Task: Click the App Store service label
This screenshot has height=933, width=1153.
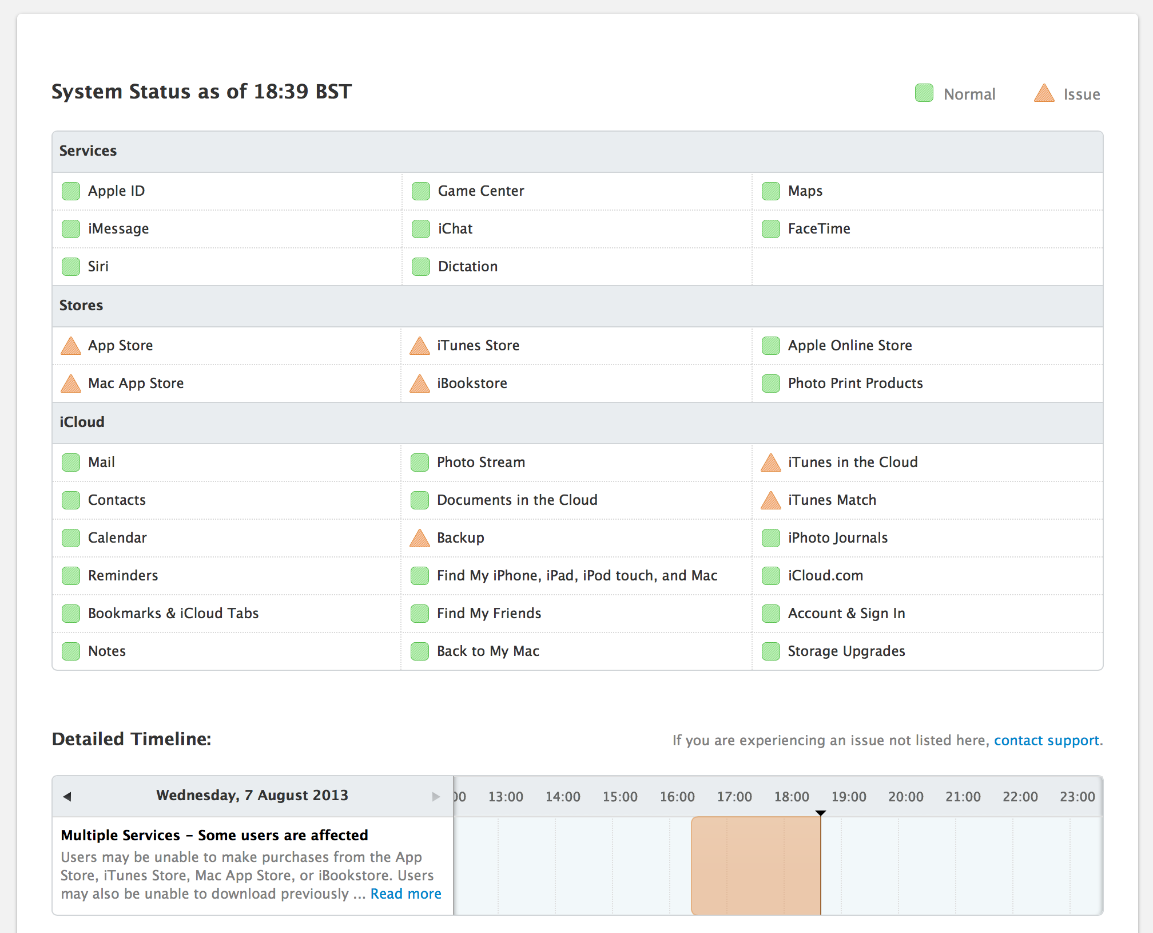Action: click(x=121, y=346)
